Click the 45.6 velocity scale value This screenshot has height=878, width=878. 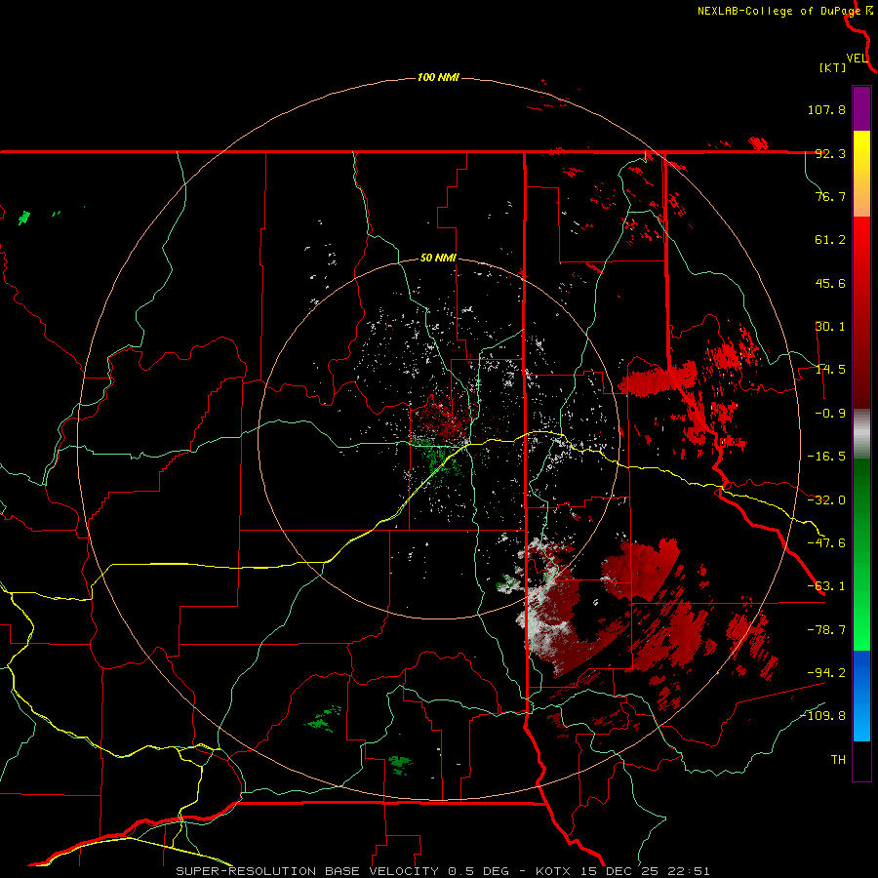[830, 283]
